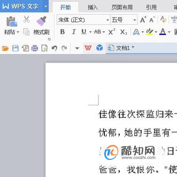Click the blue cube icon

pyautogui.click(x=99, y=48)
